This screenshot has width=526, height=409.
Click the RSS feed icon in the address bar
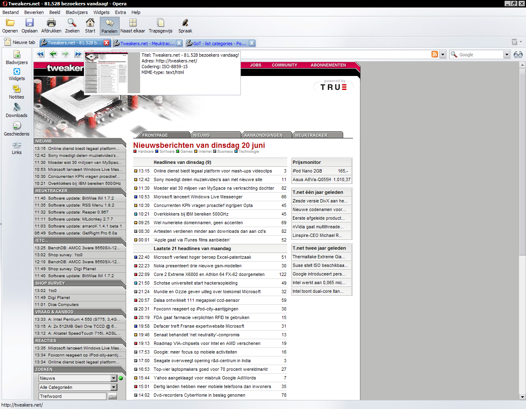coord(435,54)
